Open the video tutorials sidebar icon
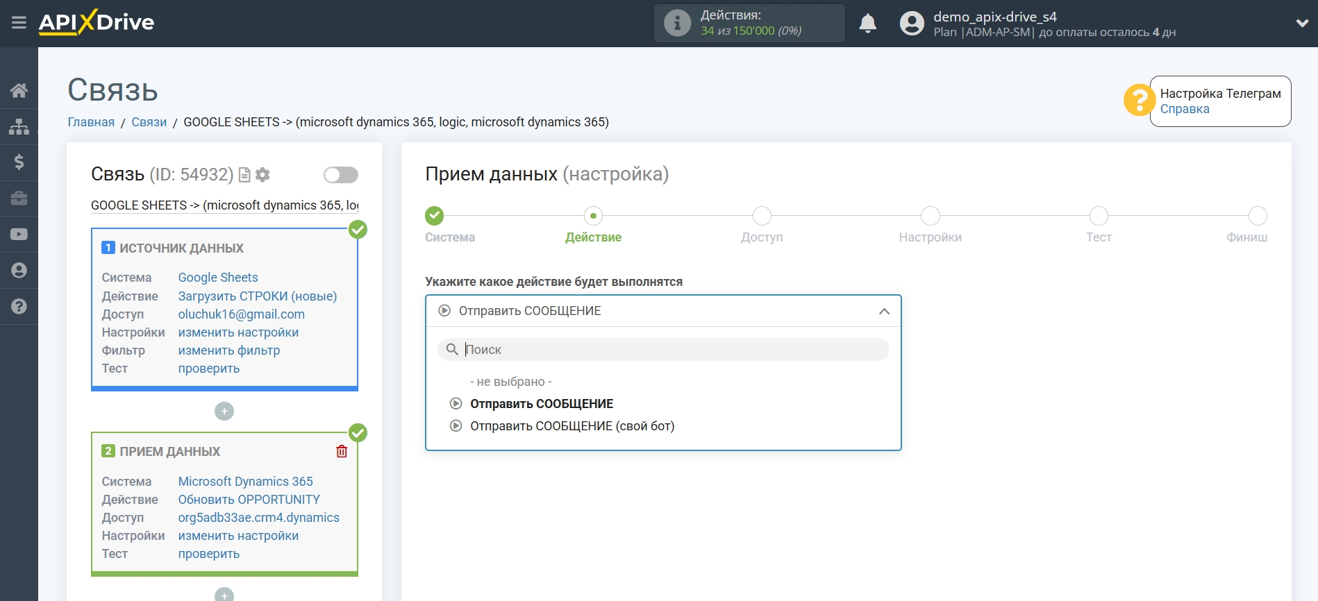 pos(19,235)
